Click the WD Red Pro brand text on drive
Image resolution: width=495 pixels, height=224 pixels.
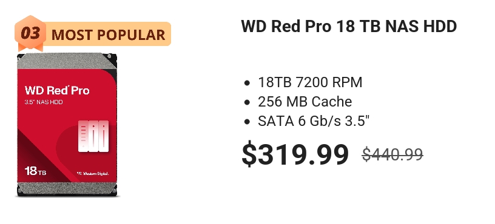57,90
